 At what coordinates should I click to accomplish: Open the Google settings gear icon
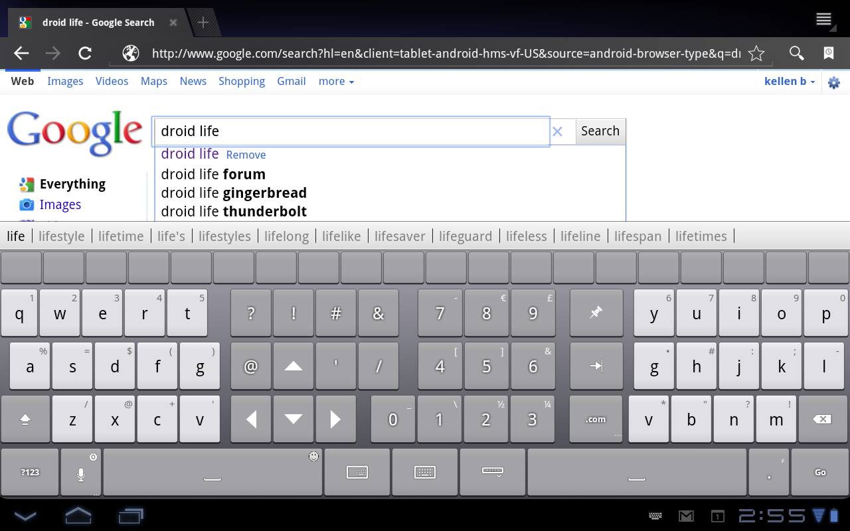coord(834,82)
